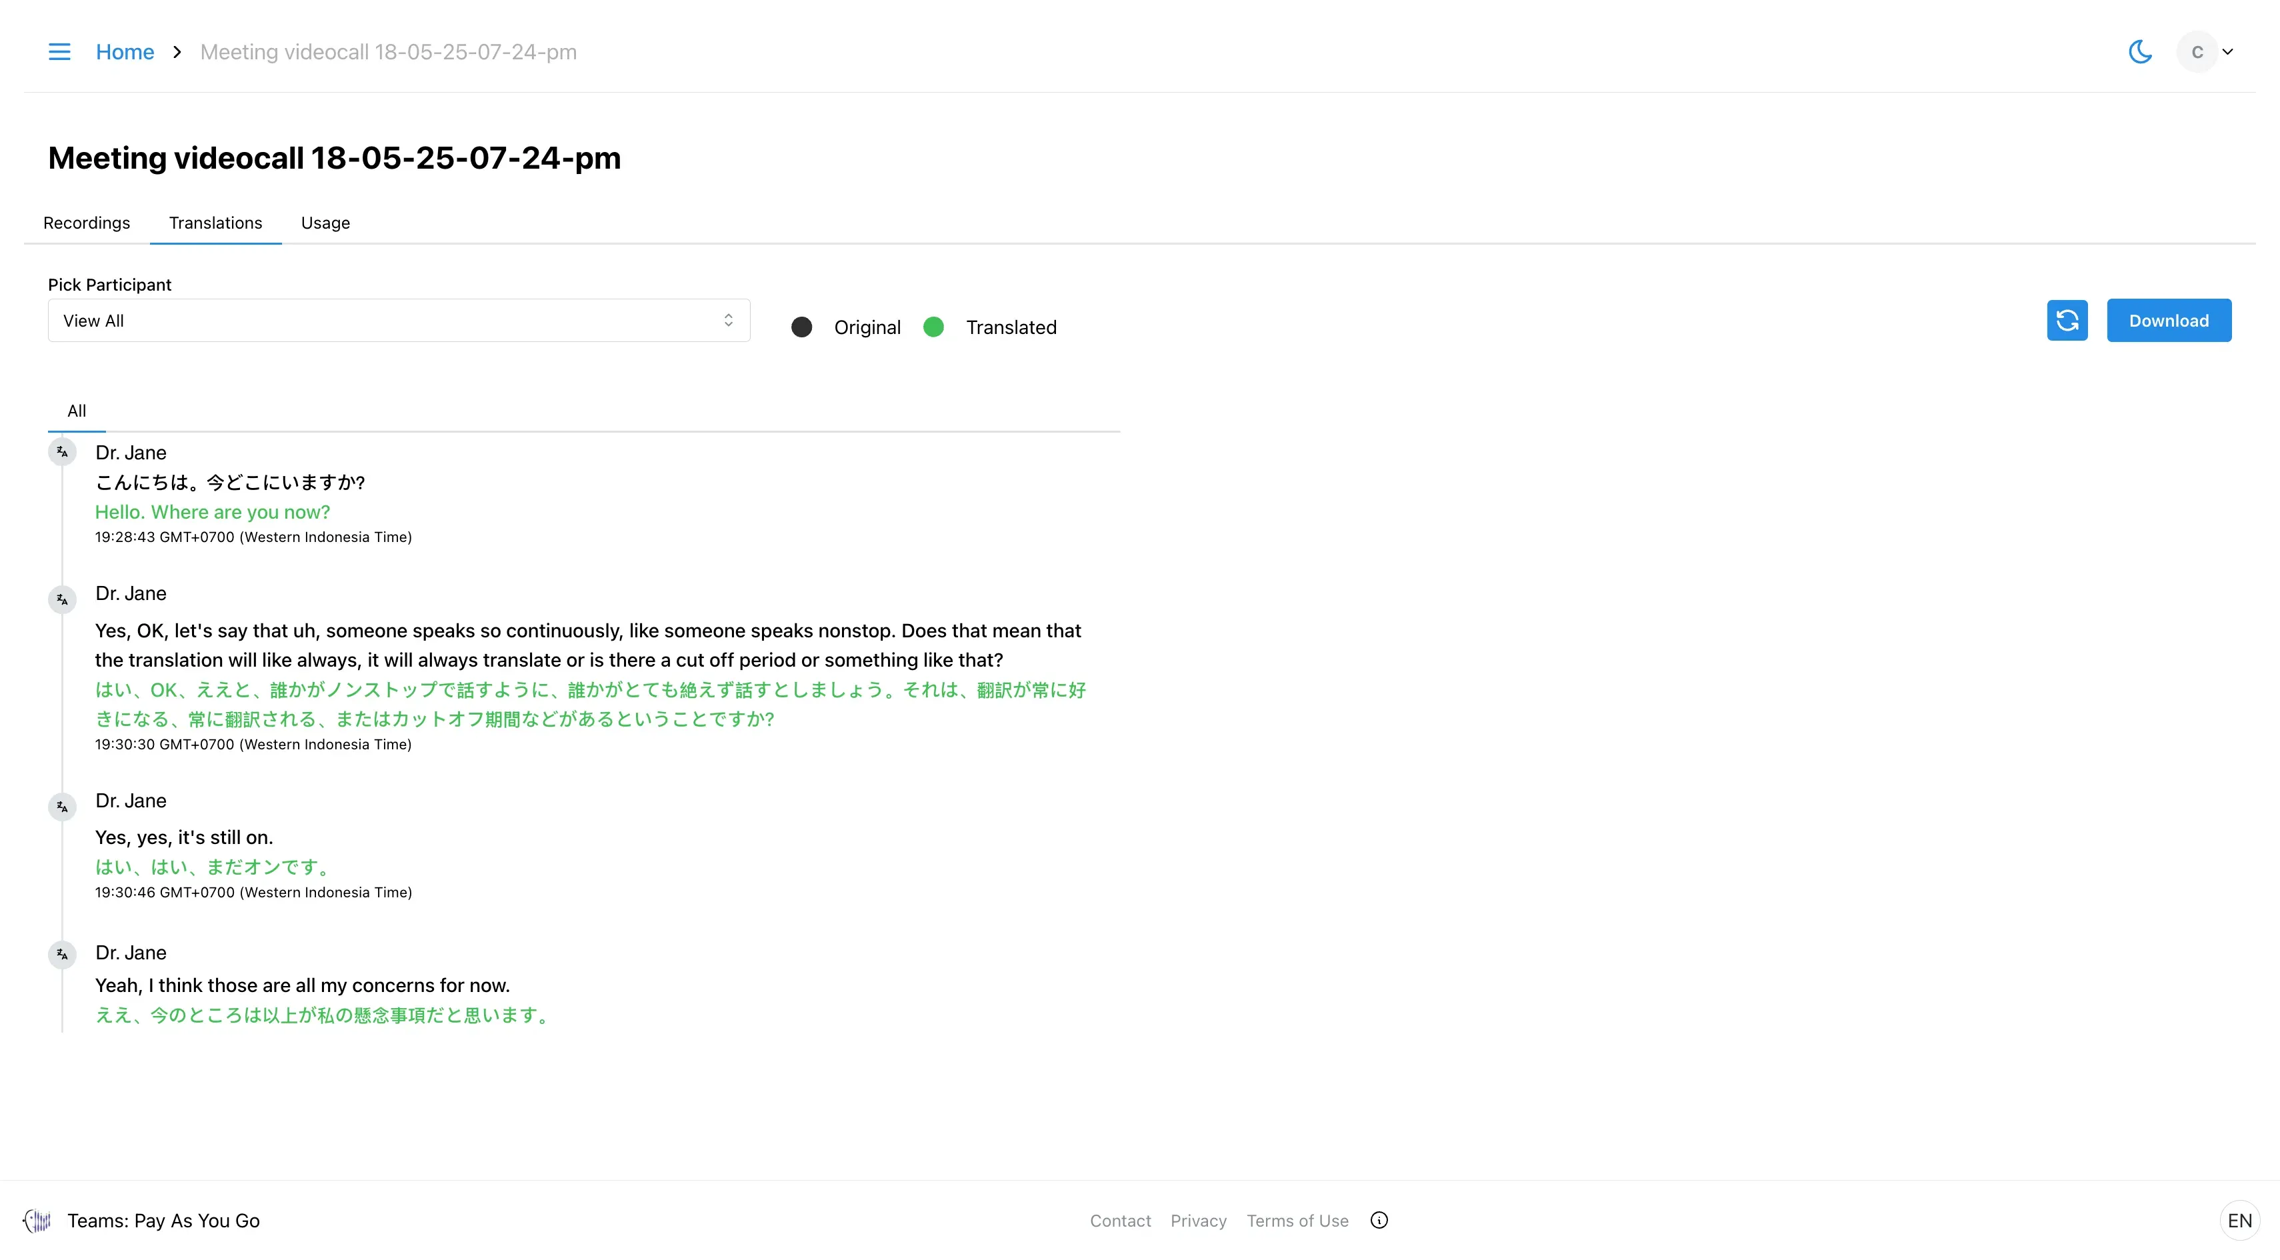2280x1260 pixels.
Task: Select the Translations tab
Action: pos(216,223)
